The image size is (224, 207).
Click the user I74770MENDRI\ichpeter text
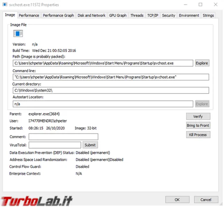(x=47, y=121)
